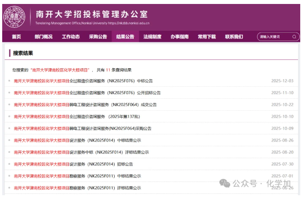Image resolution: width=302 pixels, height=197 pixels.
Task: Open the NK2025F076 中标公告 result link
Action: [83, 81]
